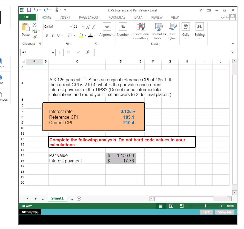Apply Percent Style number format
Viewport: 244px width, 229px height.
coord(123,26)
